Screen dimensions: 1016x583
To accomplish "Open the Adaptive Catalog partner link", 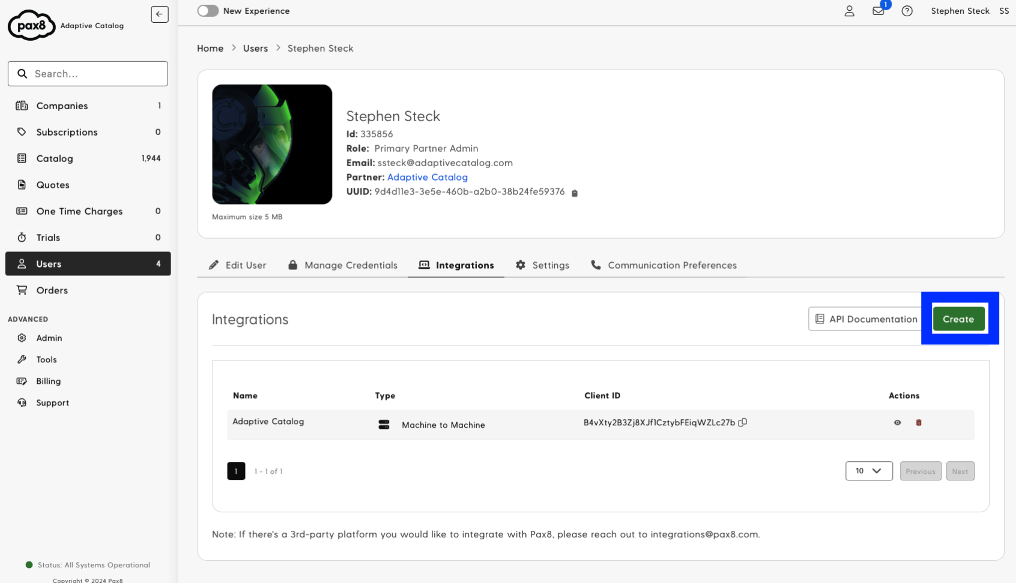I will tap(428, 177).
